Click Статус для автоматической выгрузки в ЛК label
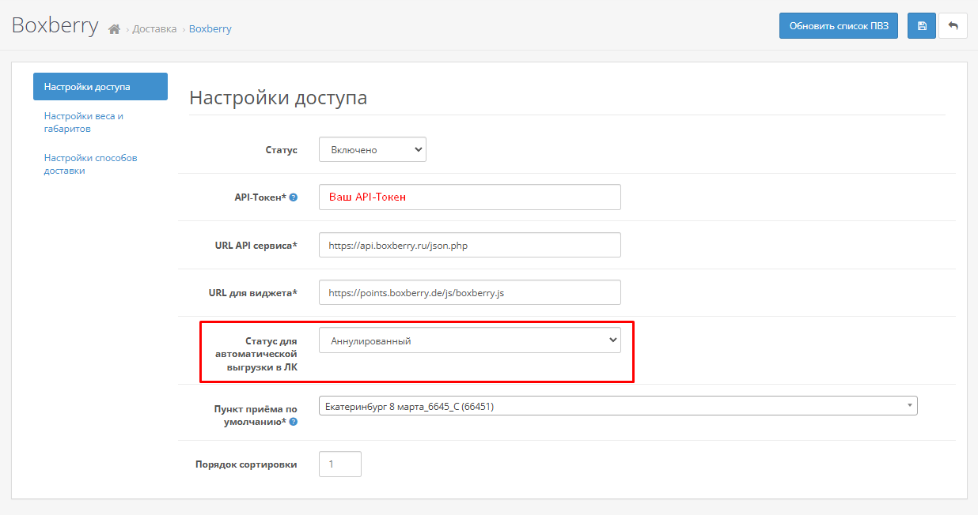Viewport: 978px width, 515px height. point(256,354)
